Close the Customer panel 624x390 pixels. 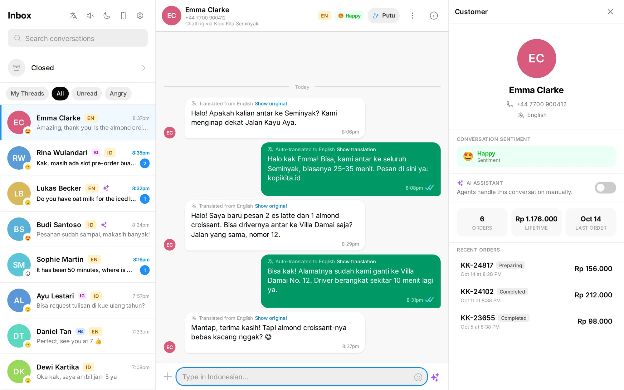point(610,12)
